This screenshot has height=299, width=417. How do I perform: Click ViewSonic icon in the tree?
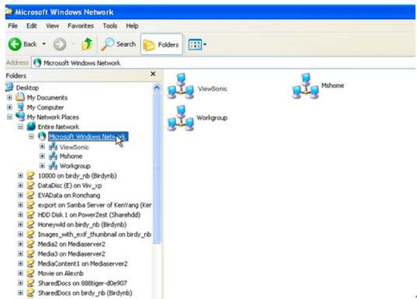click(x=53, y=146)
